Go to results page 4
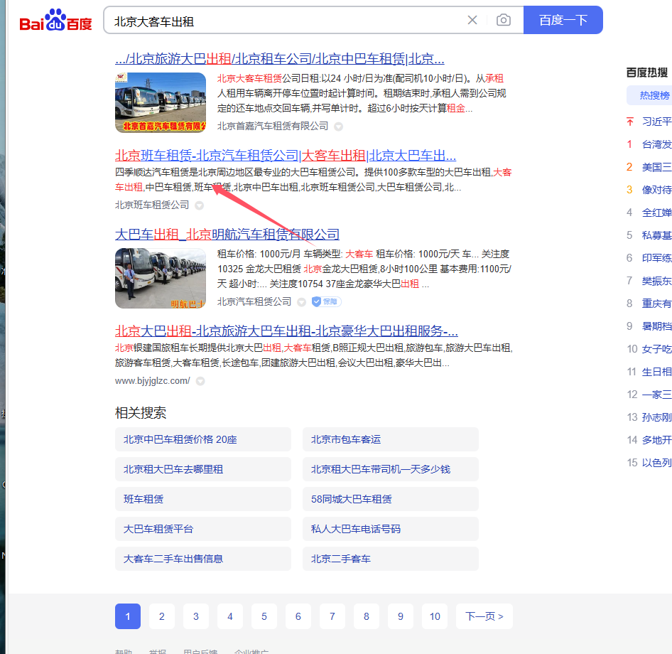This screenshot has width=672, height=654. (x=230, y=616)
